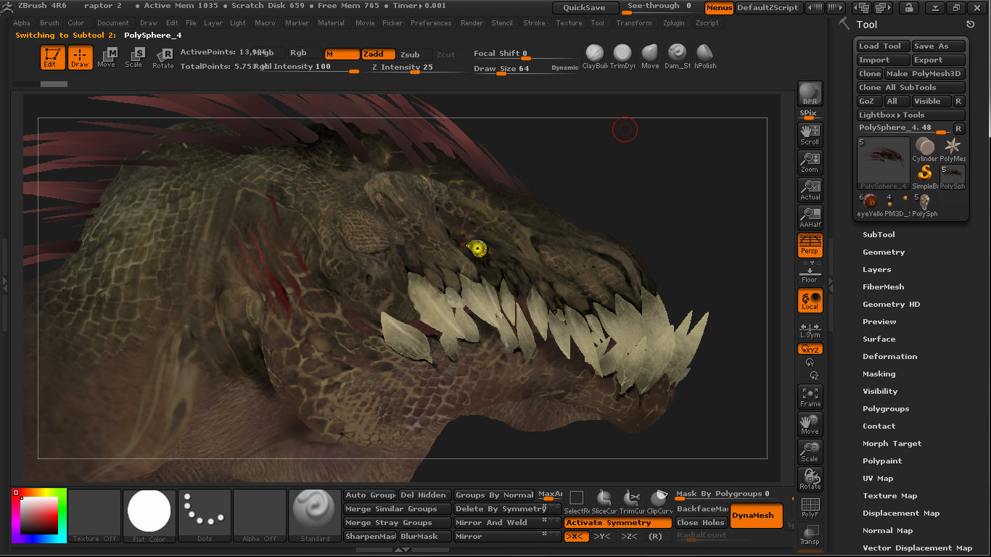The height and width of the screenshot is (557, 991).
Task: Open the Zplugin menu
Action: point(673,22)
